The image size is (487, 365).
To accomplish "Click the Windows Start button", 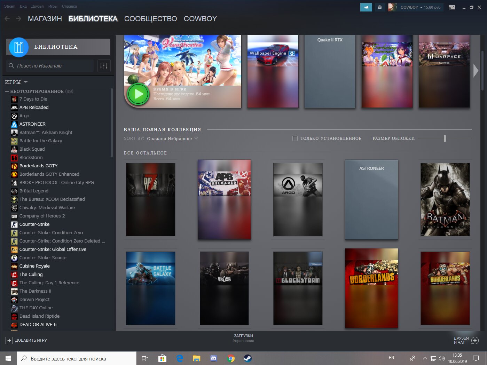I will point(8,358).
